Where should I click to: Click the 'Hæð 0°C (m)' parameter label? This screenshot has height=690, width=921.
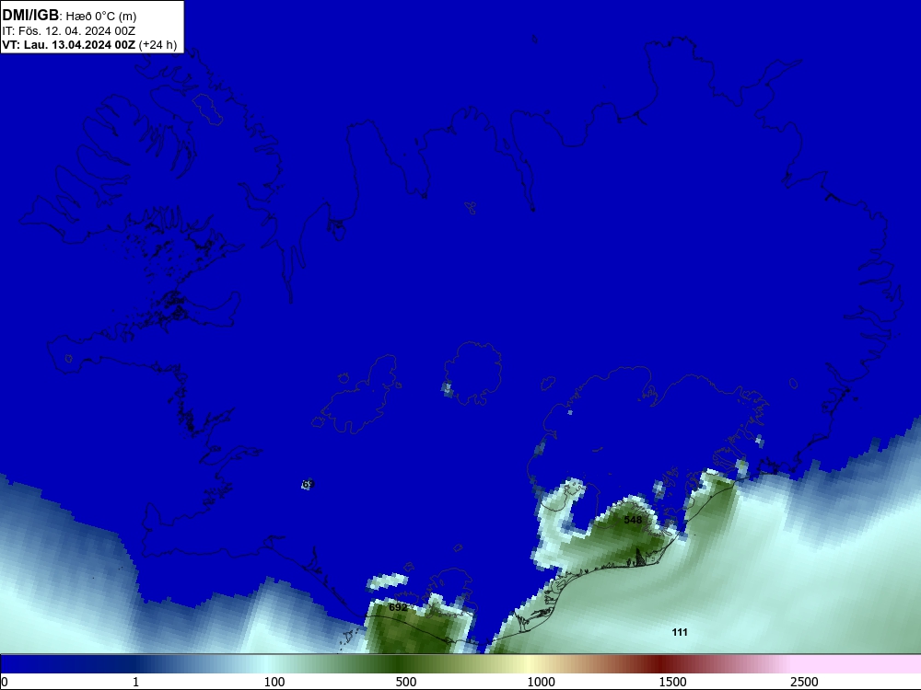pos(101,17)
